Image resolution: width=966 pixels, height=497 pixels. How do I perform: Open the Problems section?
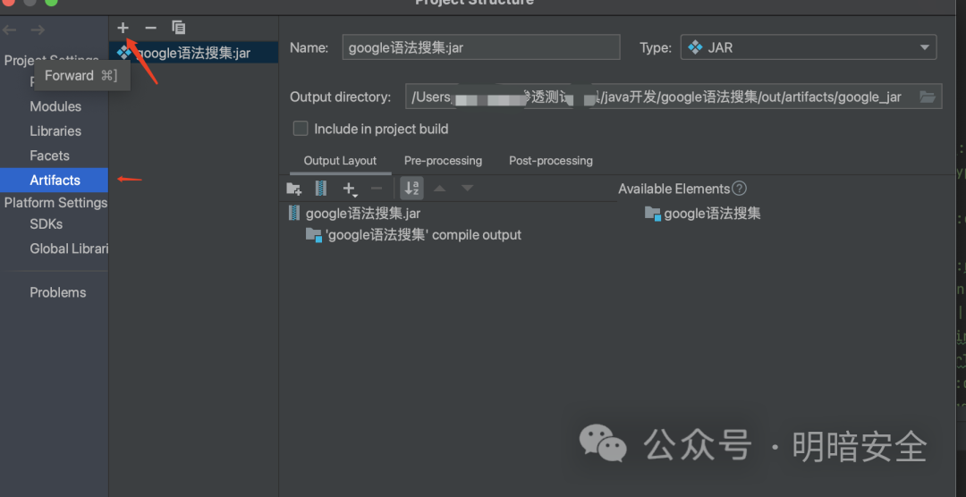click(x=58, y=292)
